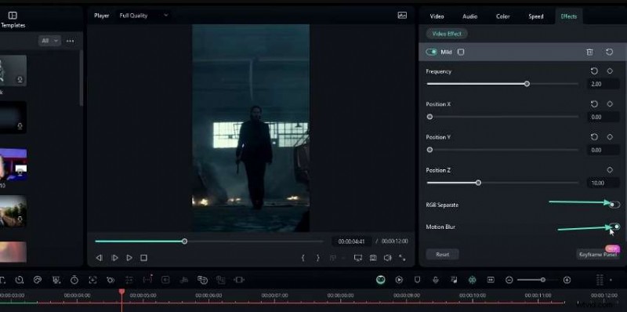Open the three-dots more options menu

[x=71, y=41]
